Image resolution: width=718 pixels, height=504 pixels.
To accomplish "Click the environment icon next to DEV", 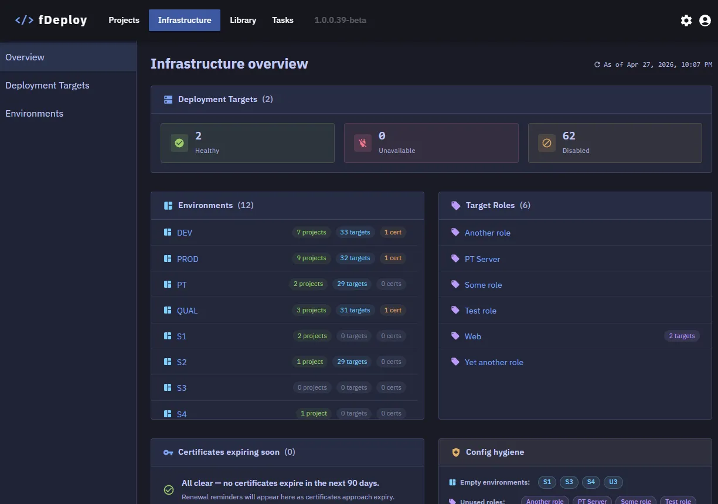I will (x=168, y=233).
